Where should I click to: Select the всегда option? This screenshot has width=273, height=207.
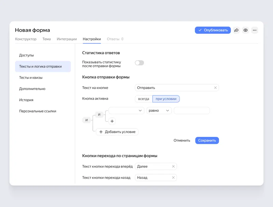(x=144, y=99)
